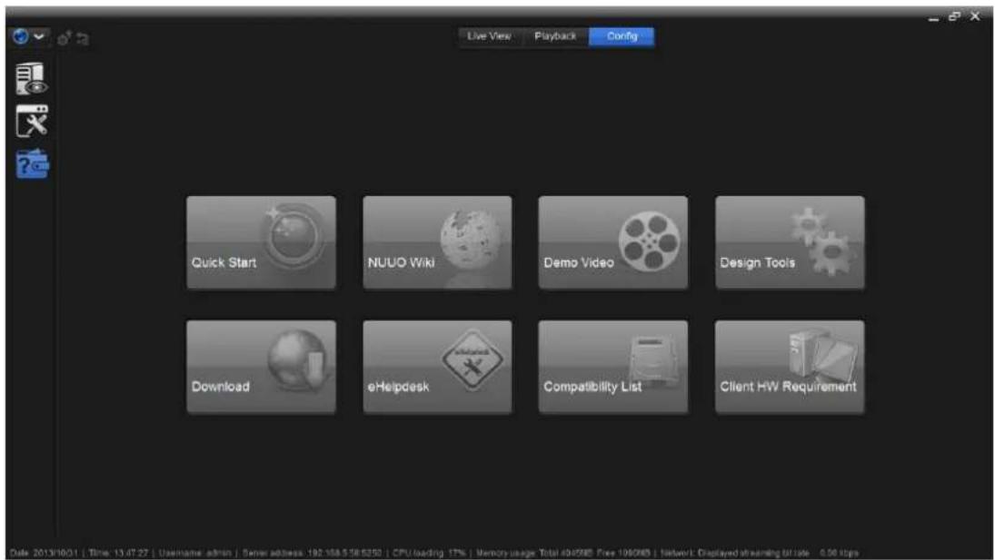The image size is (995, 560).
Task: Open the wrench settings icon in the sidebar
Action: [x=31, y=122]
